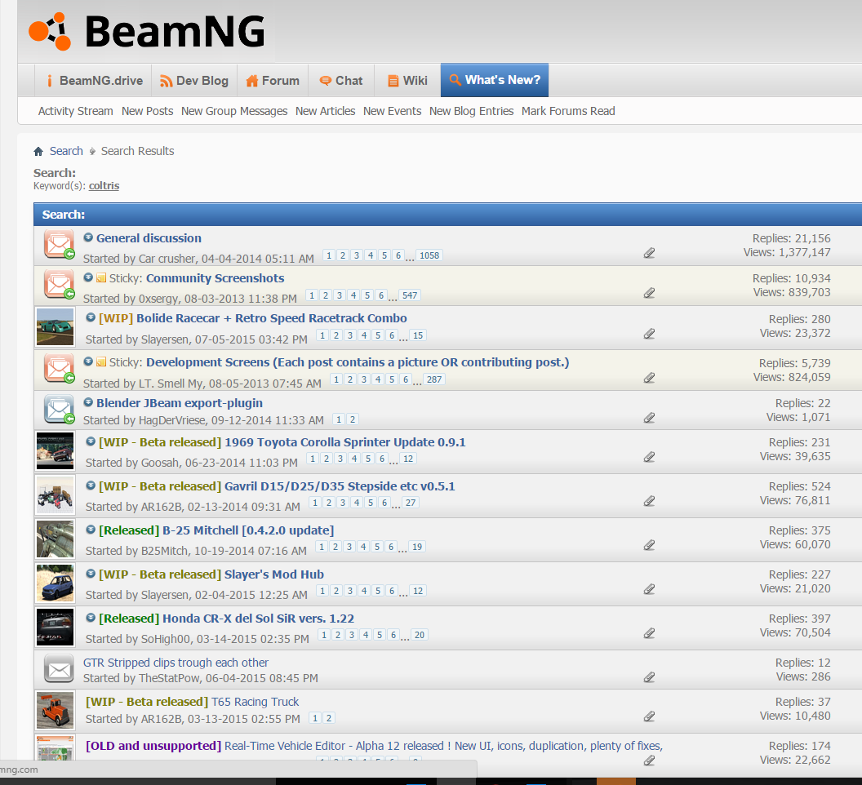This screenshot has height=785, width=862.
Task: Click attachment paperclip for Blender JBeam
Action: [x=649, y=418]
